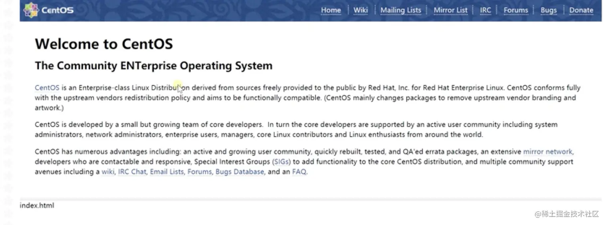Go to the Wiki navigation link
This screenshot has height=225, width=606.
[360, 10]
